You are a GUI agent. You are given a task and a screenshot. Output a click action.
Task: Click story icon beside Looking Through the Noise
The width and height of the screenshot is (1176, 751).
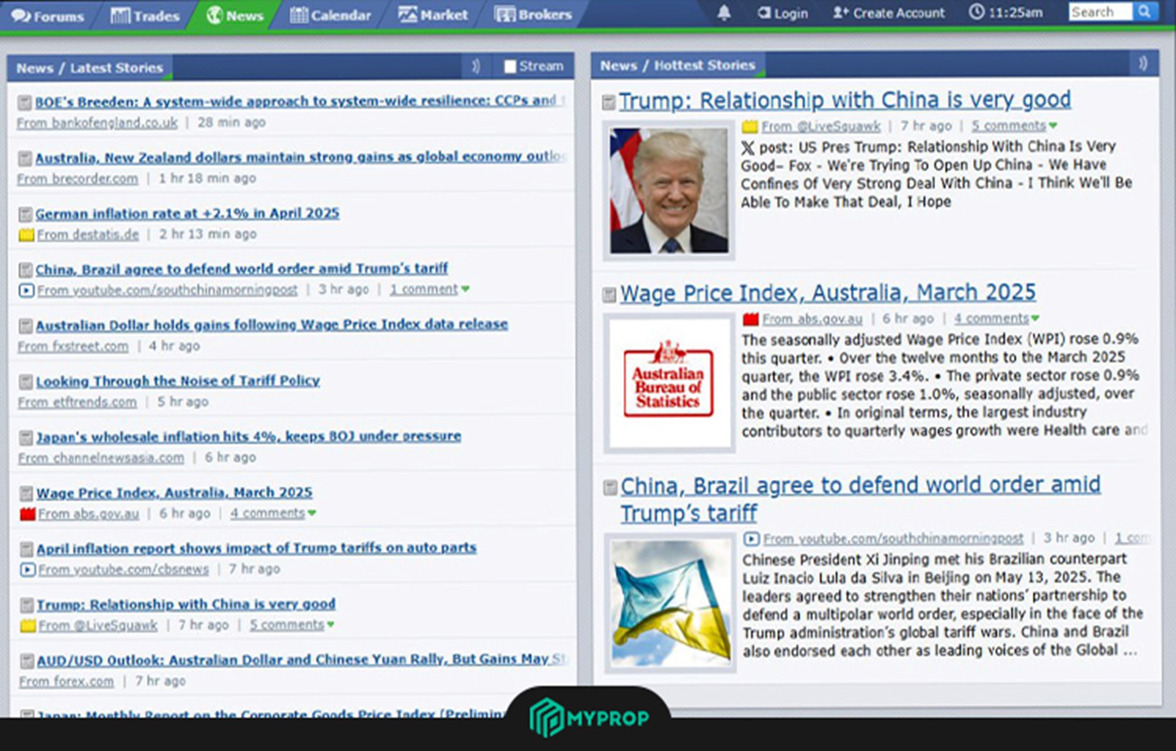[25, 381]
